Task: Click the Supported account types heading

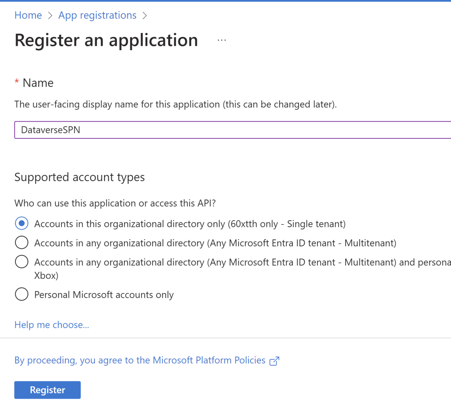Action: pyautogui.click(x=79, y=177)
